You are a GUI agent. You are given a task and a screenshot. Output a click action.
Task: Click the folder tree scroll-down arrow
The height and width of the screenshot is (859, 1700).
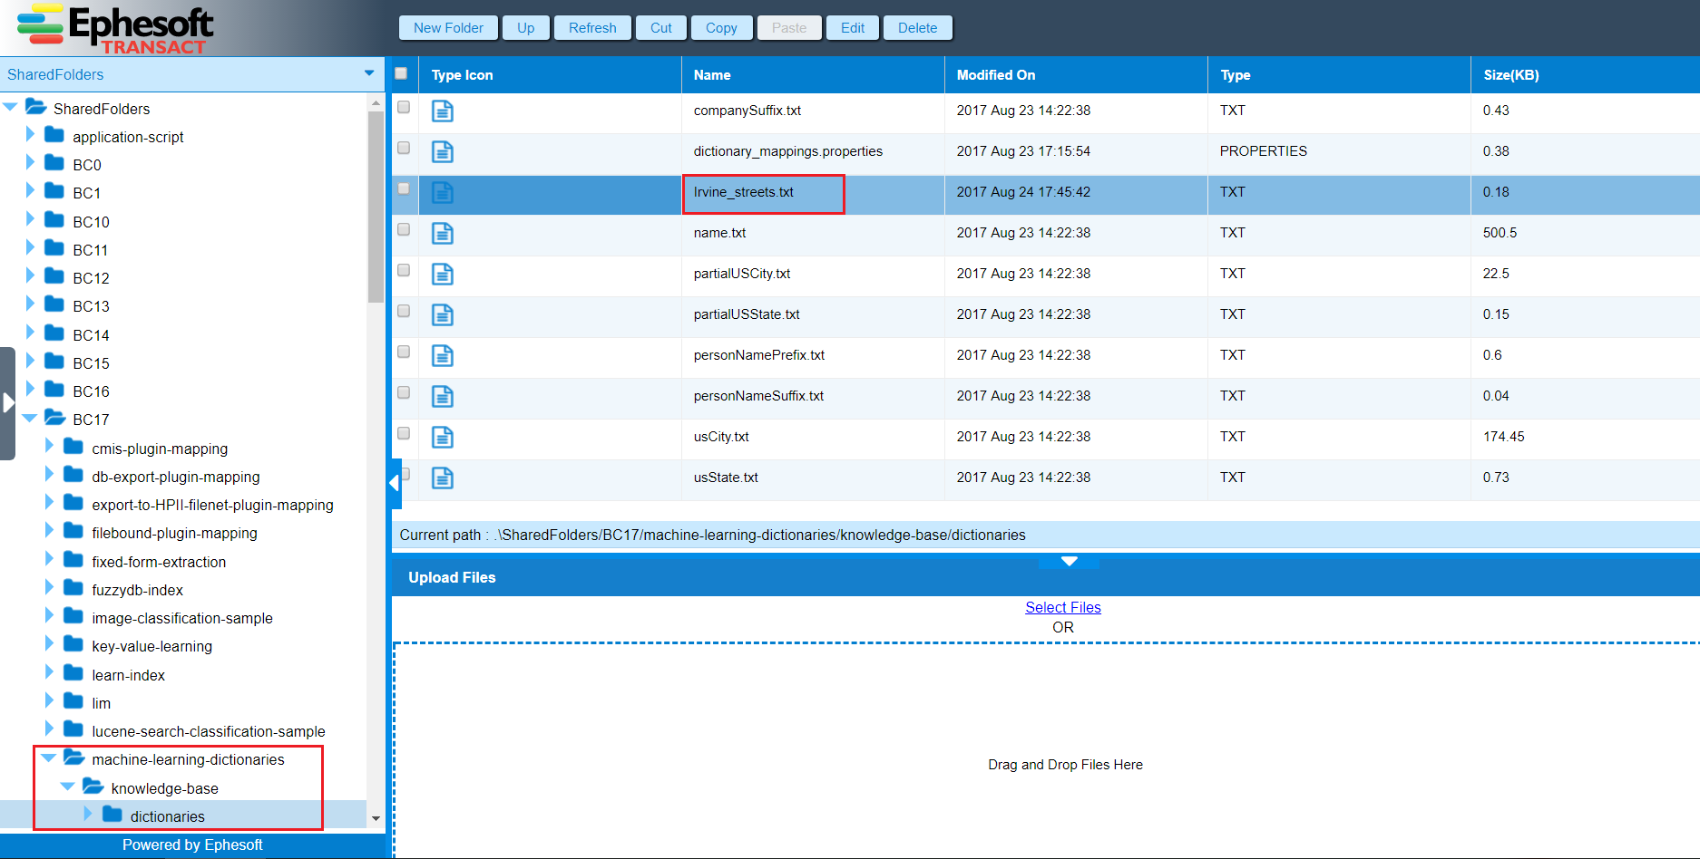coord(376,818)
